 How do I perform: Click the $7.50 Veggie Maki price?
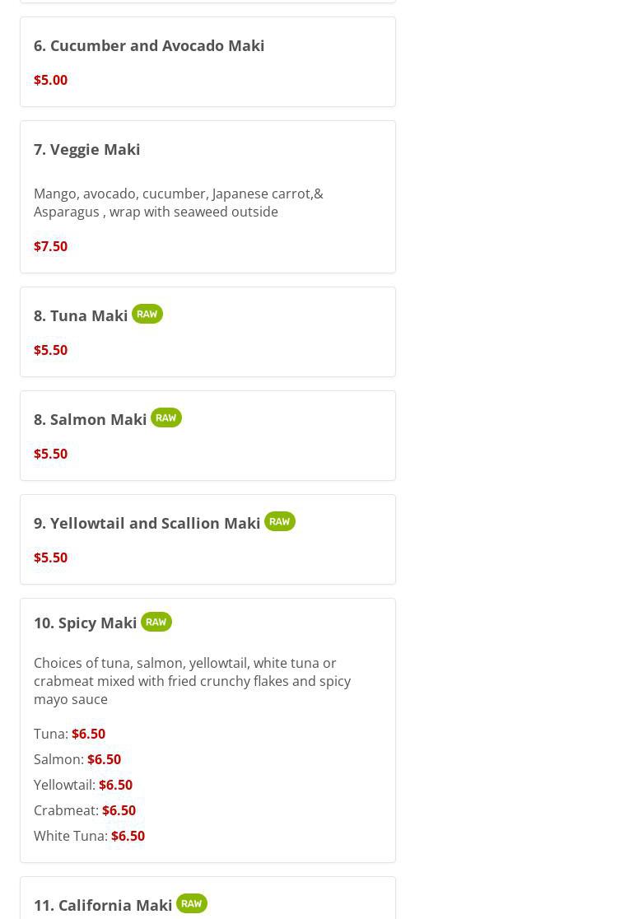[x=50, y=246]
